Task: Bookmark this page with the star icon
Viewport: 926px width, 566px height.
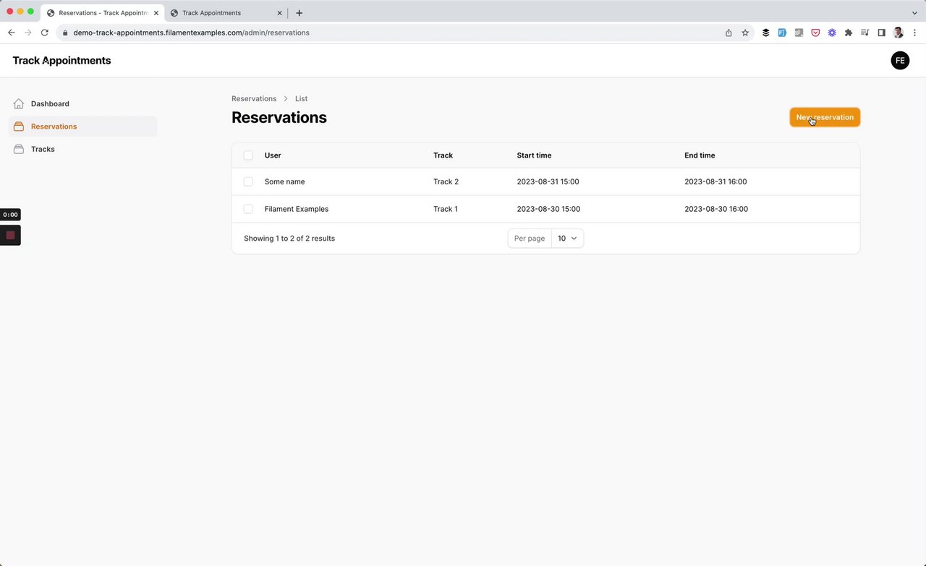Action: coord(745,33)
